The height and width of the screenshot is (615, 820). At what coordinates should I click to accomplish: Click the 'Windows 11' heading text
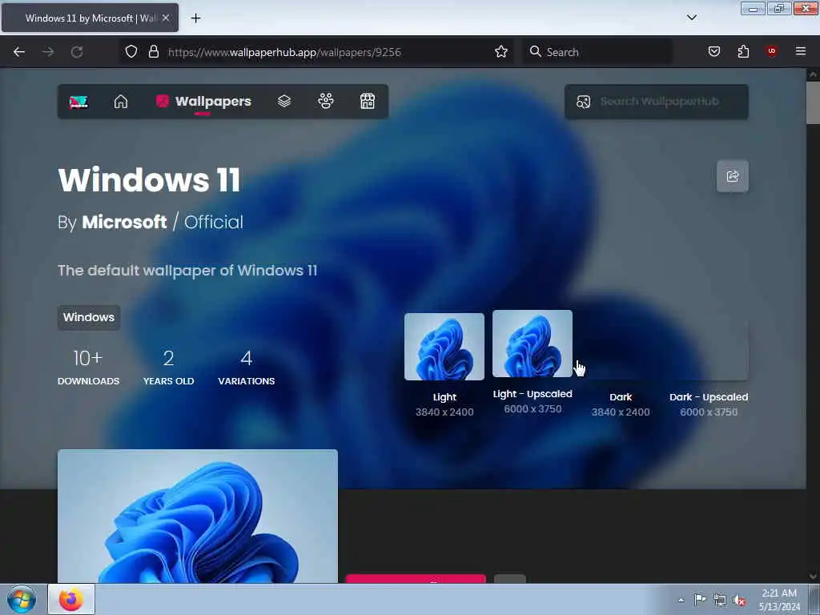(149, 180)
